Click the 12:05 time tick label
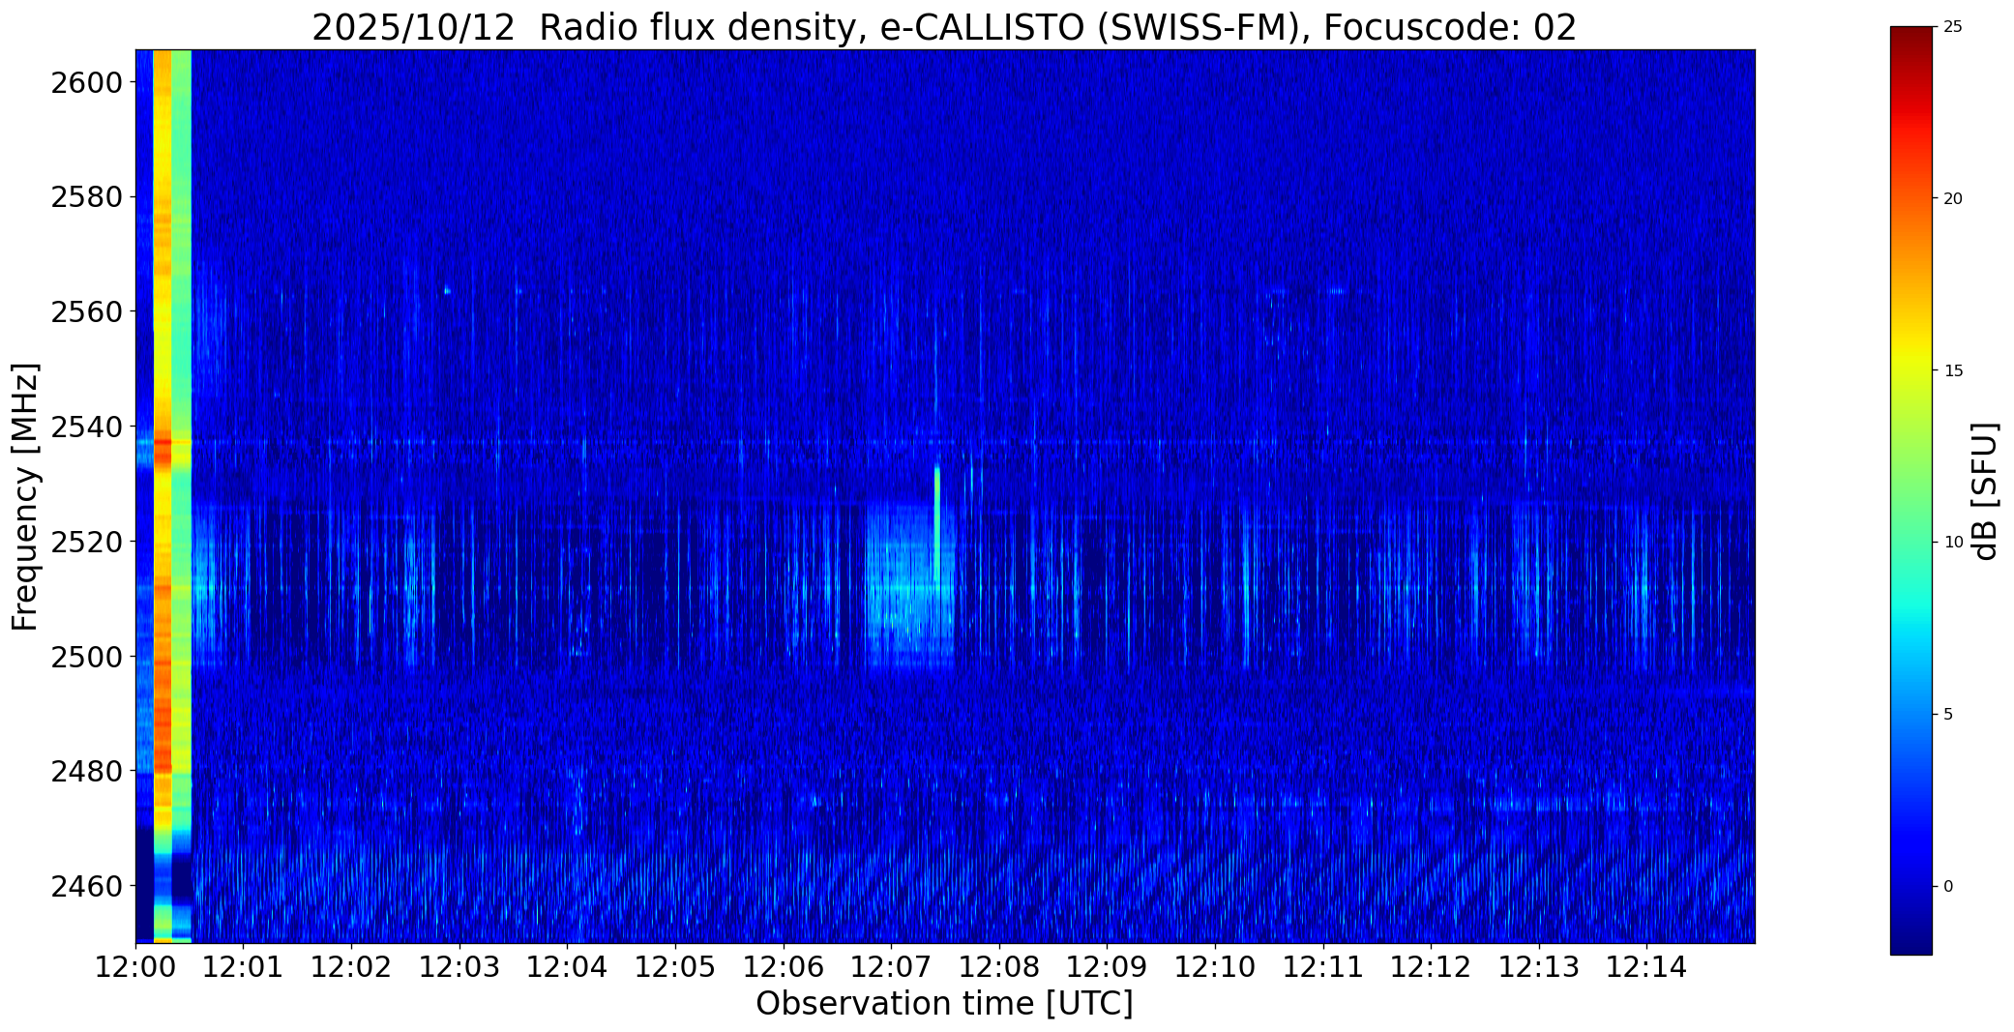This screenshot has width=2014, height=1032. click(675, 966)
